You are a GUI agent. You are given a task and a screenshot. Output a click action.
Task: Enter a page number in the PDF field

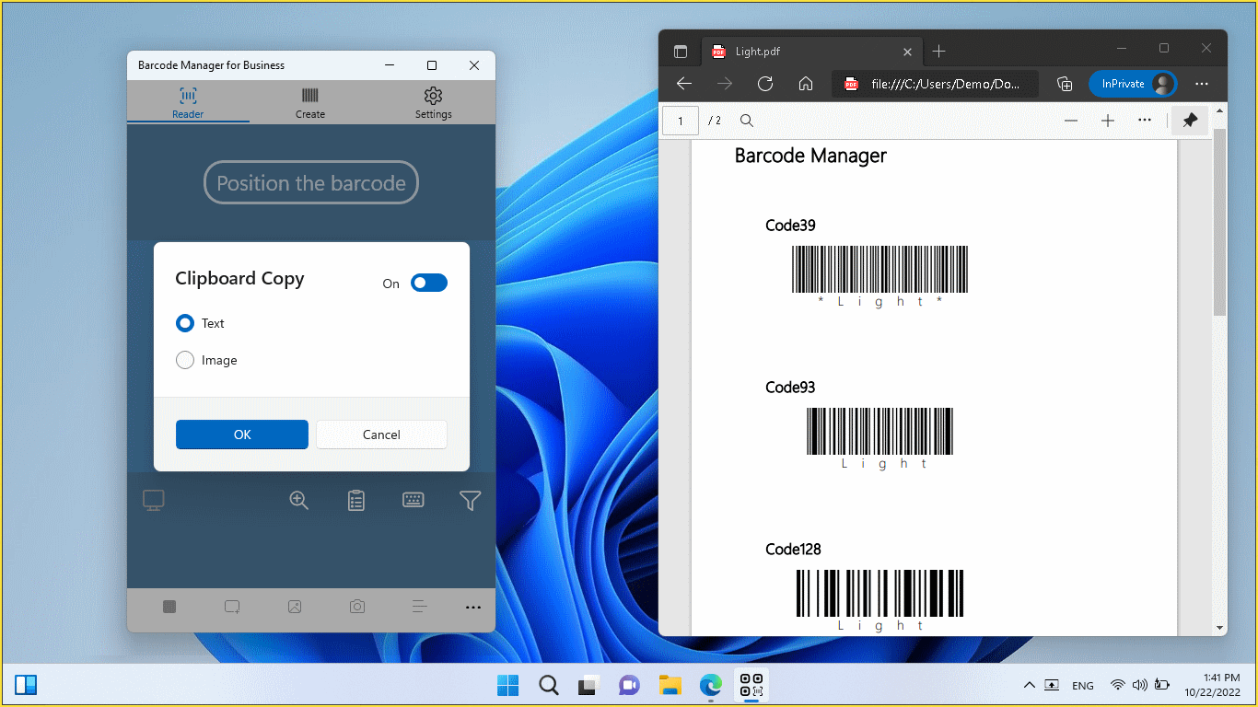tap(681, 120)
